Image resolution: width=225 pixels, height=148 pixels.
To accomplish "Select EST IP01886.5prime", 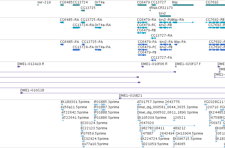I will [x=107, y=118].
